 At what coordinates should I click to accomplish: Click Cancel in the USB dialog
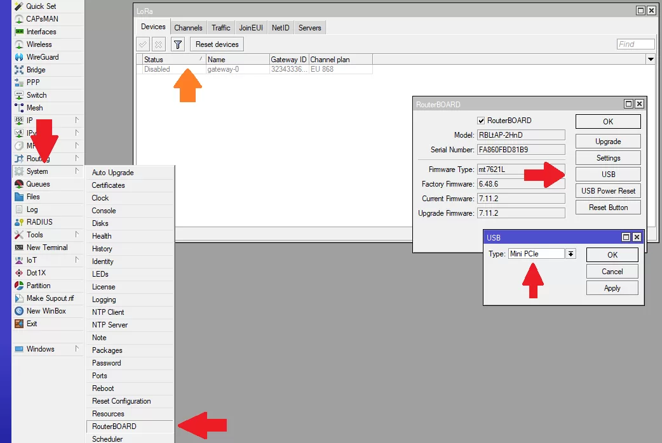[612, 271]
